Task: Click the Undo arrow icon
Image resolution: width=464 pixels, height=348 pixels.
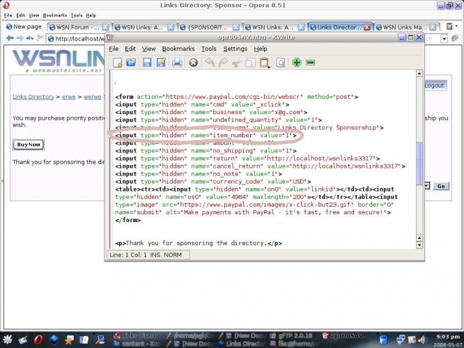Action: pyautogui.click(x=210, y=63)
